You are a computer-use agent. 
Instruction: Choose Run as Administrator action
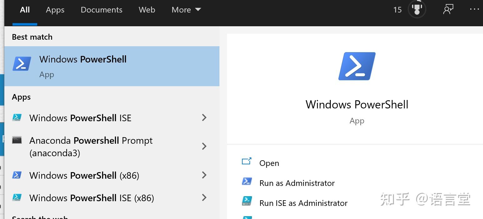coord(297,183)
